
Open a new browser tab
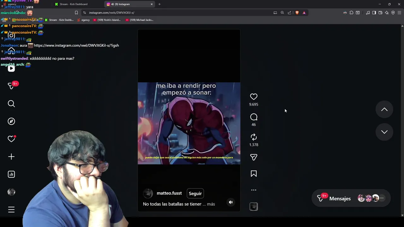[159, 4]
